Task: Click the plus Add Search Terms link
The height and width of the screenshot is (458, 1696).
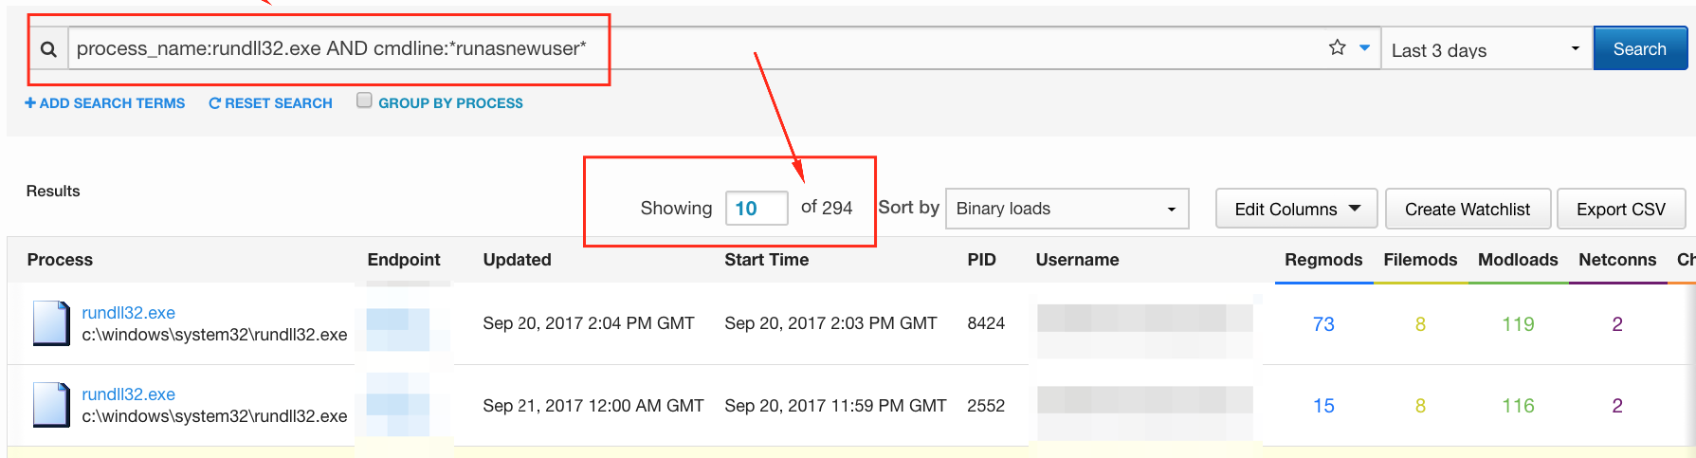Action: click(x=104, y=103)
